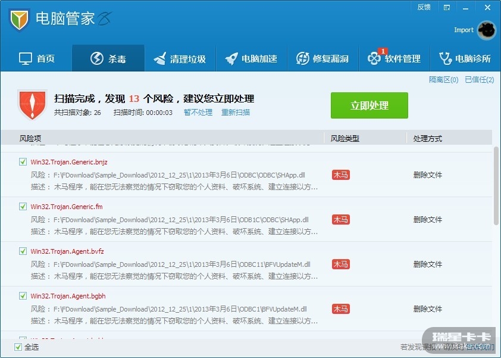Uncheck Win32.Trojan.Generic.fm checkbox
Viewport: 501px width, 358px height.
pos(23,206)
